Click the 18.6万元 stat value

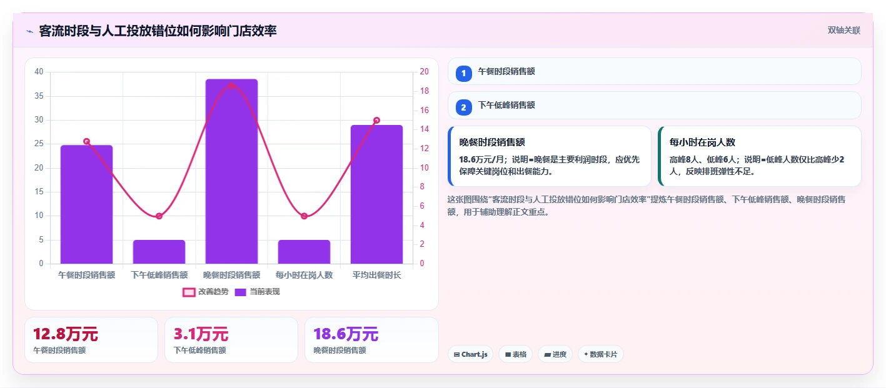[x=346, y=334]
